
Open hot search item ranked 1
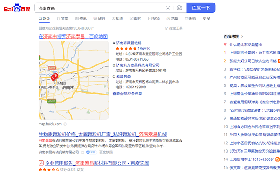(x=255, y=53)
